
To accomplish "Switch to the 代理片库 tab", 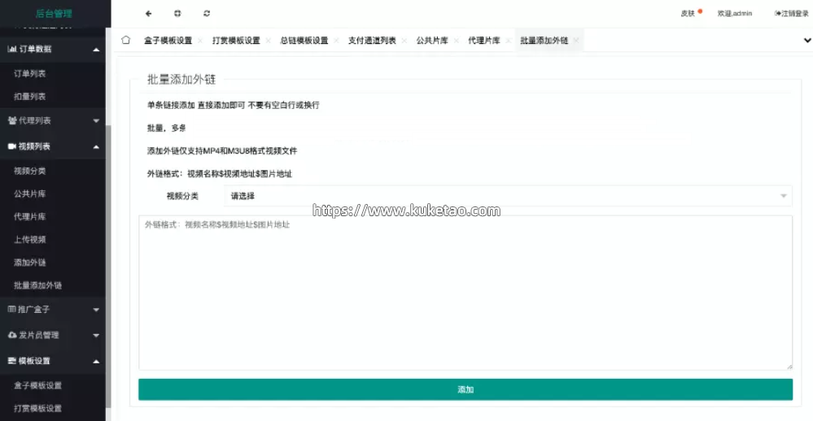I will click(483, 41).
